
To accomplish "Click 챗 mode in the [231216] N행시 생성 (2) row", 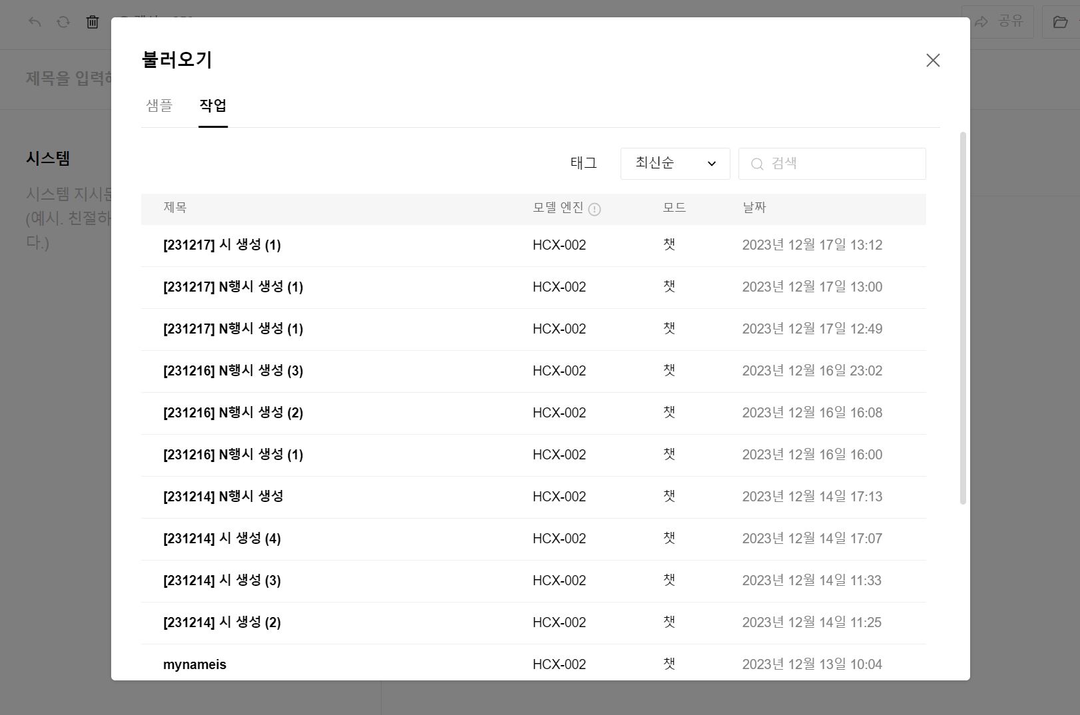I will (669, 412).
